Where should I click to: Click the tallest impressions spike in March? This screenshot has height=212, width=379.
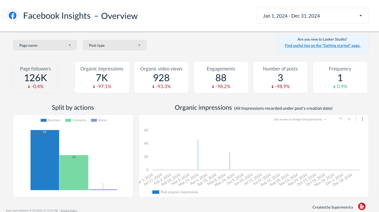[198, 155]
